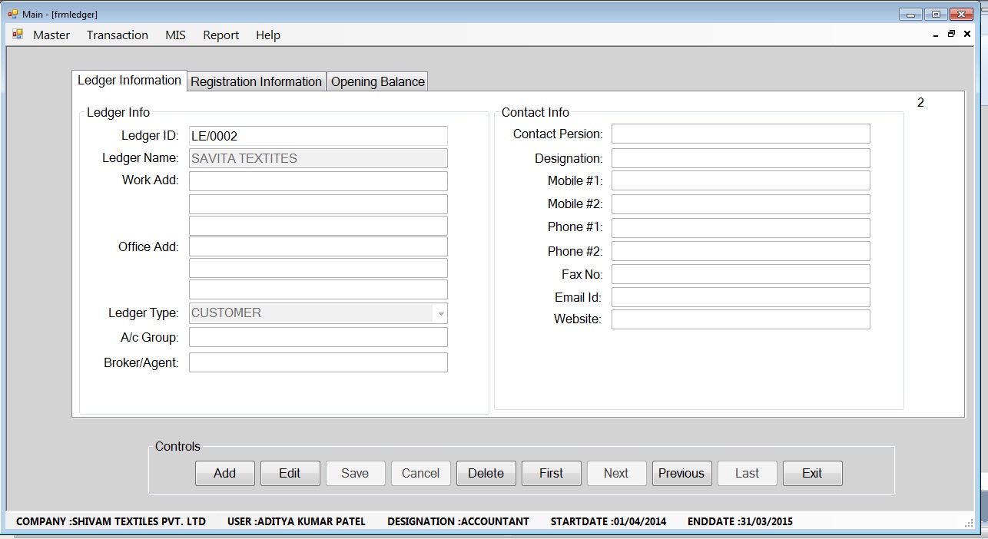
Task: Expand the Ledger Type dropdown
Action: [440, 313]
